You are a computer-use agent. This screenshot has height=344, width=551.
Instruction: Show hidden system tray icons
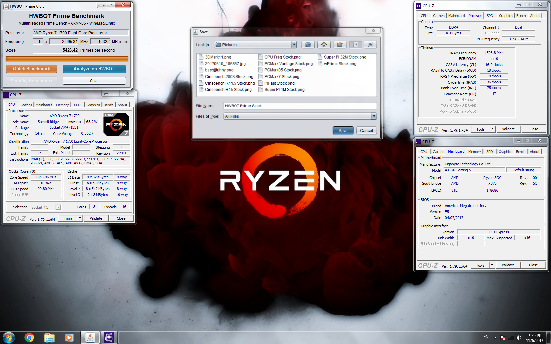495,338
